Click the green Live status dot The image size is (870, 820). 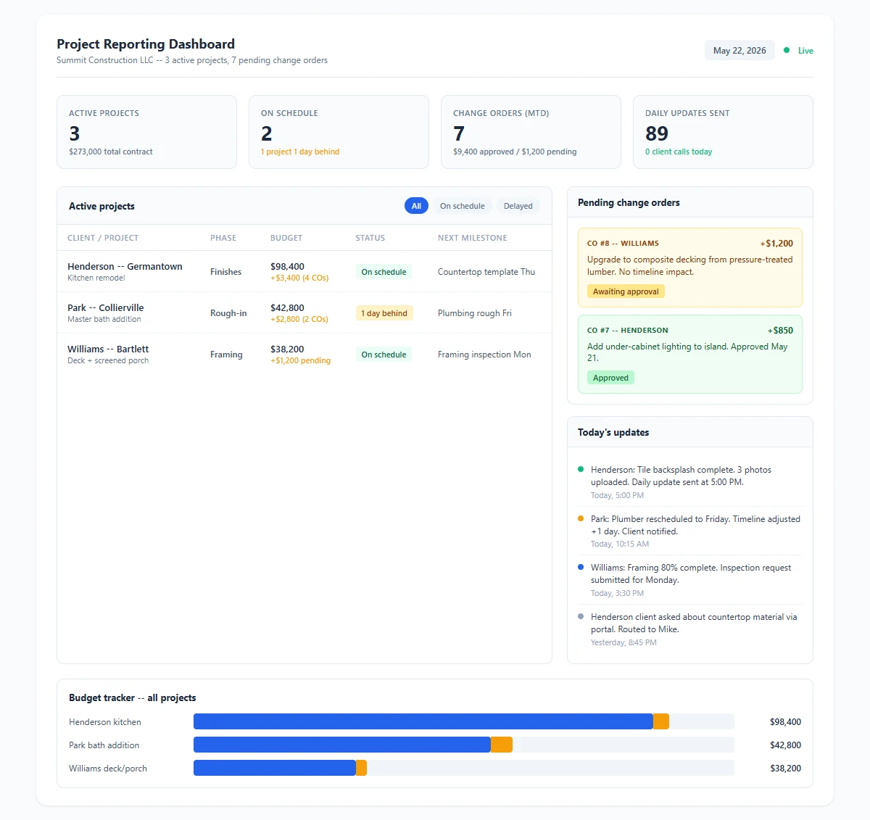click(x=787, y=50)
